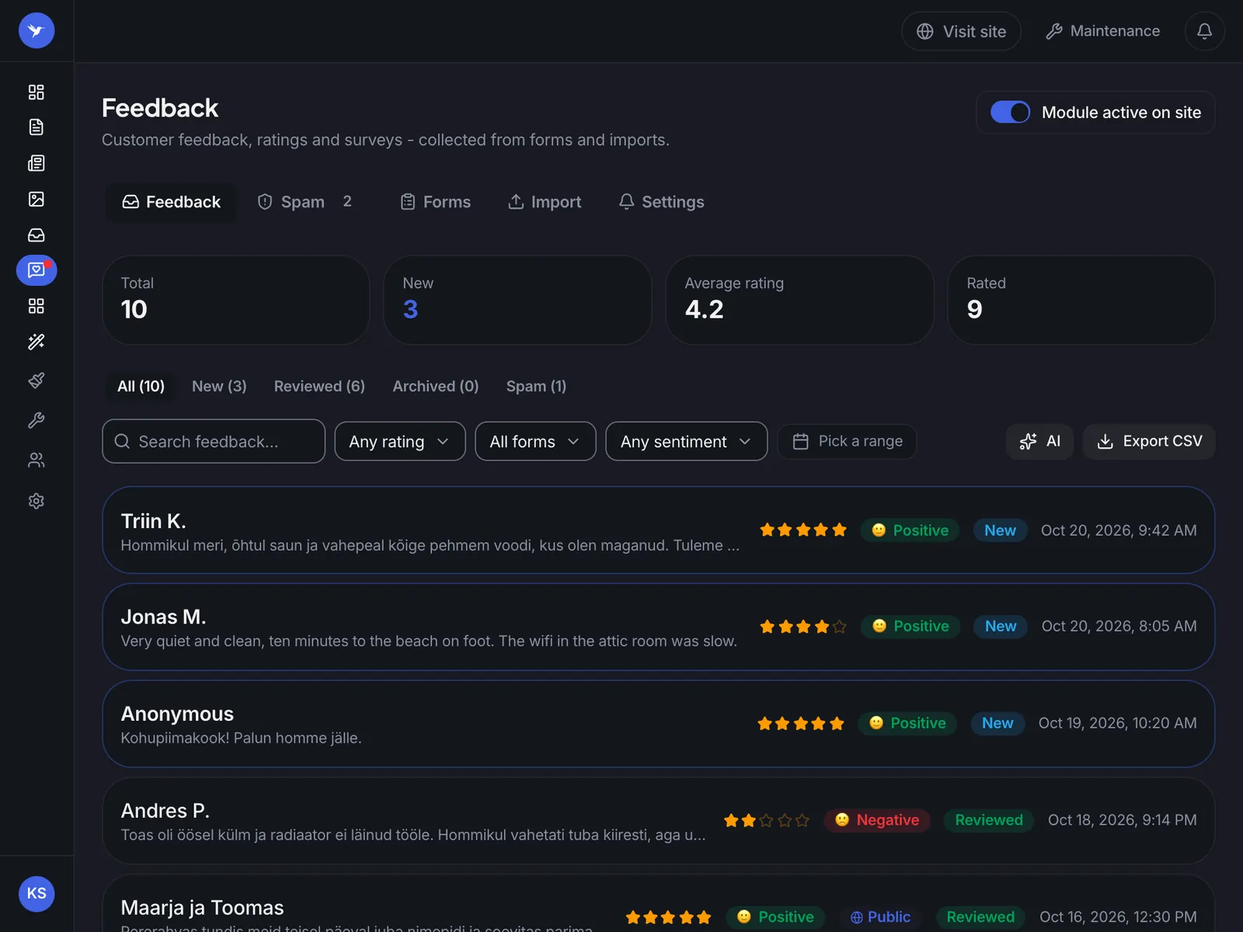Screen dimensions: 1243x932
Task: Open the magic wand icon in sidebar
Action: [x=37, y=342]
